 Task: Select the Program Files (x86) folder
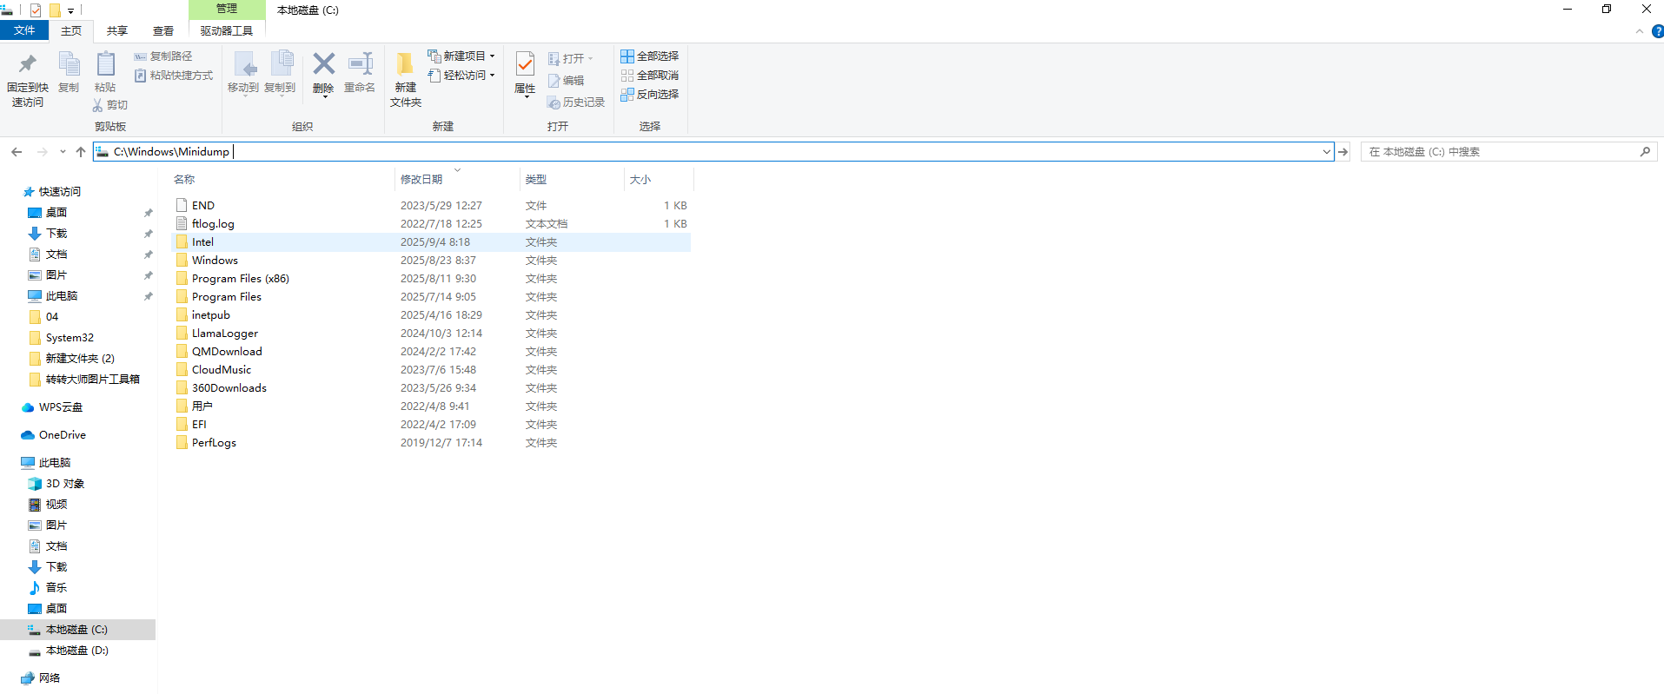240,279
